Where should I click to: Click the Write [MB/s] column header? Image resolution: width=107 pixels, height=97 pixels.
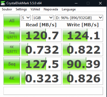pos(83,25)
